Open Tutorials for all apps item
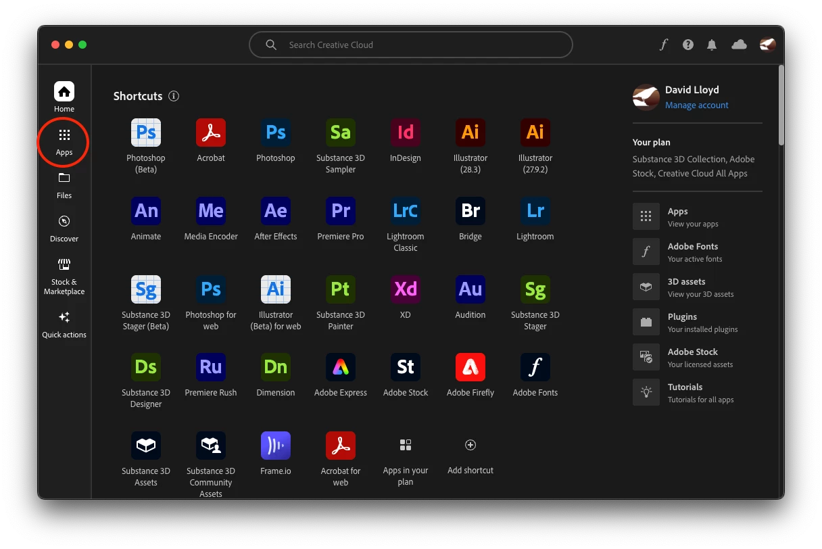Image resolution: width=822 pixels, height=549 pixels. tap(697, 392)
